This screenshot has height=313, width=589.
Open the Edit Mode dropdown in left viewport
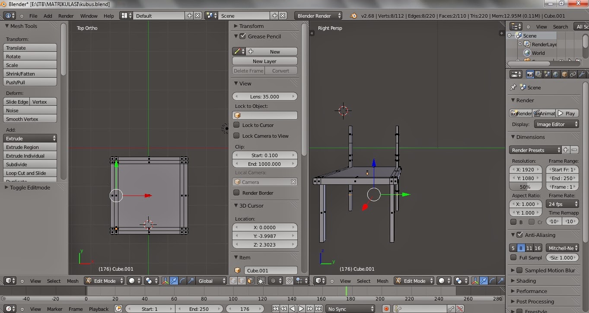(104, 281)
